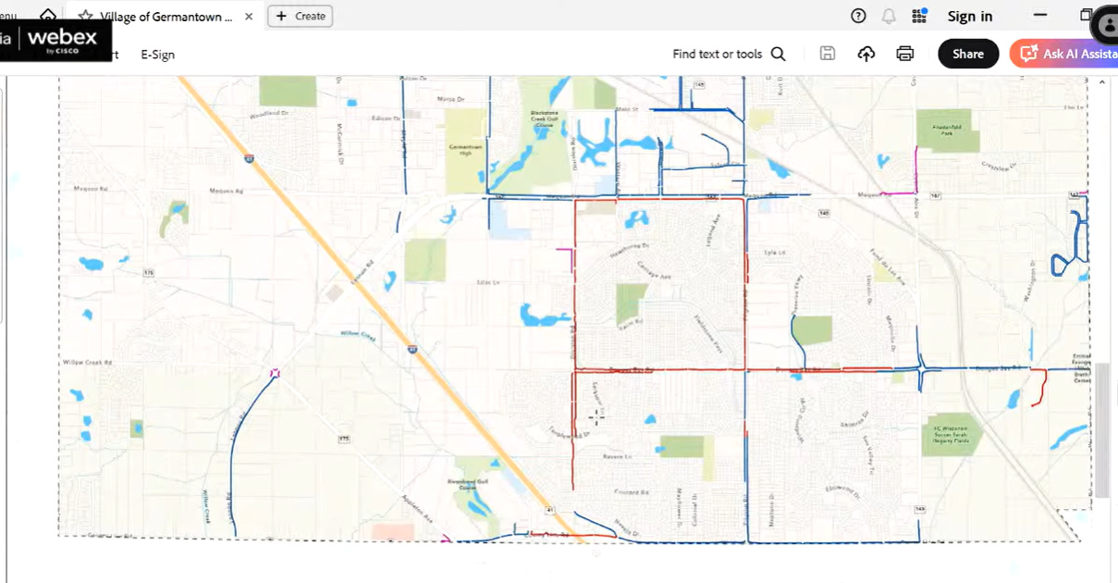Click the Crestview Dr street label
Image resolution: width=1118 pixels, height=583 pixels.
(1000, 167)
